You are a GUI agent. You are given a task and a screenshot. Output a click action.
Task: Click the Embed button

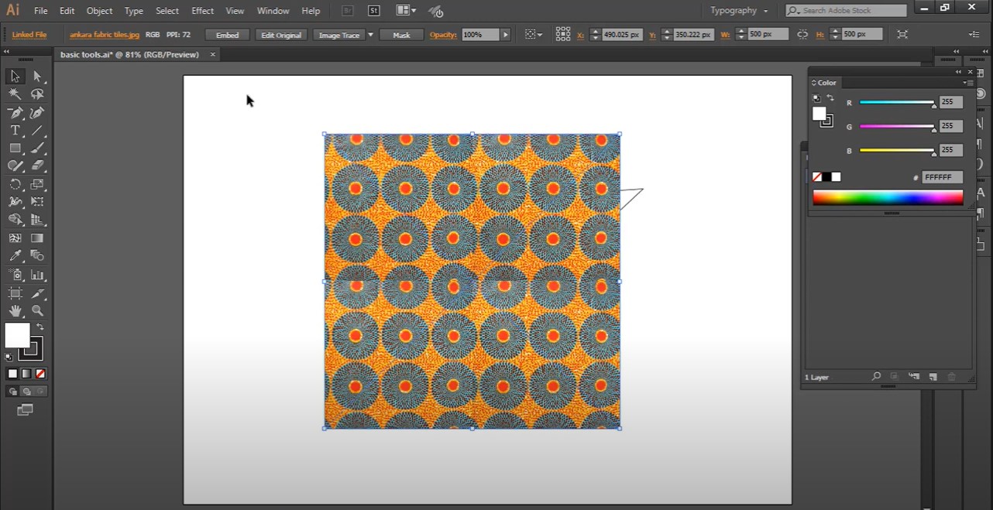(x=227, y=35)
